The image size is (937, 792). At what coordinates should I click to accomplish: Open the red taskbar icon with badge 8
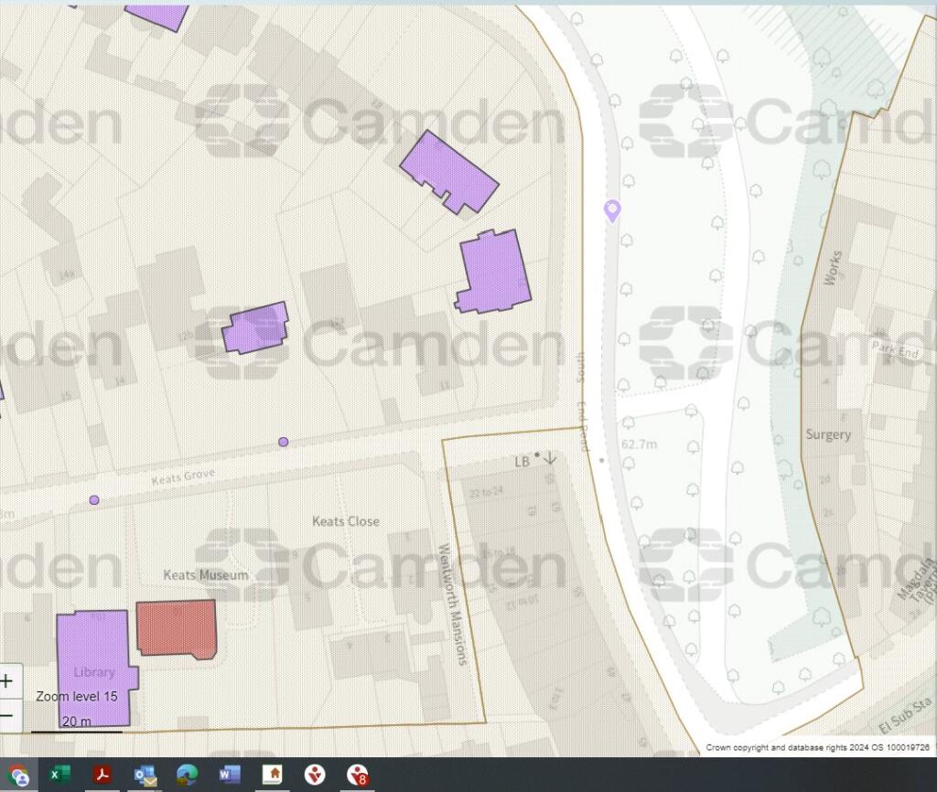(x=357, y=776)
